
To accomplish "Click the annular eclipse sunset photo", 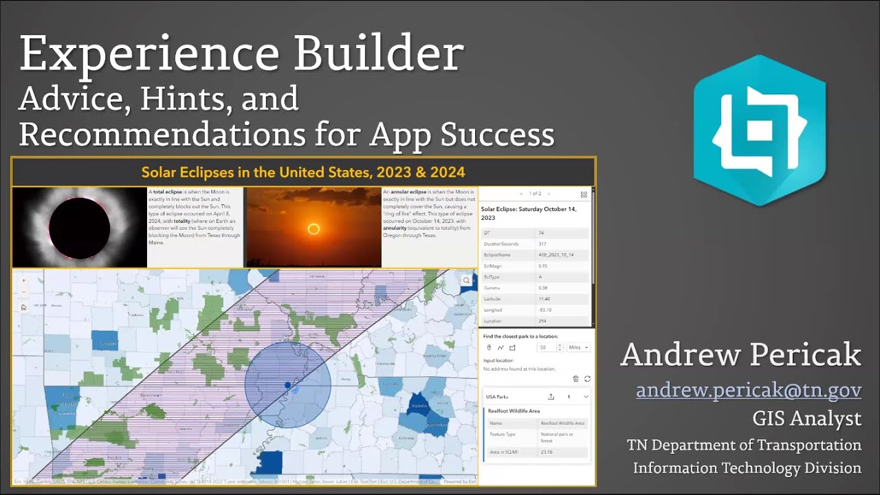I will tap(313, 227).
